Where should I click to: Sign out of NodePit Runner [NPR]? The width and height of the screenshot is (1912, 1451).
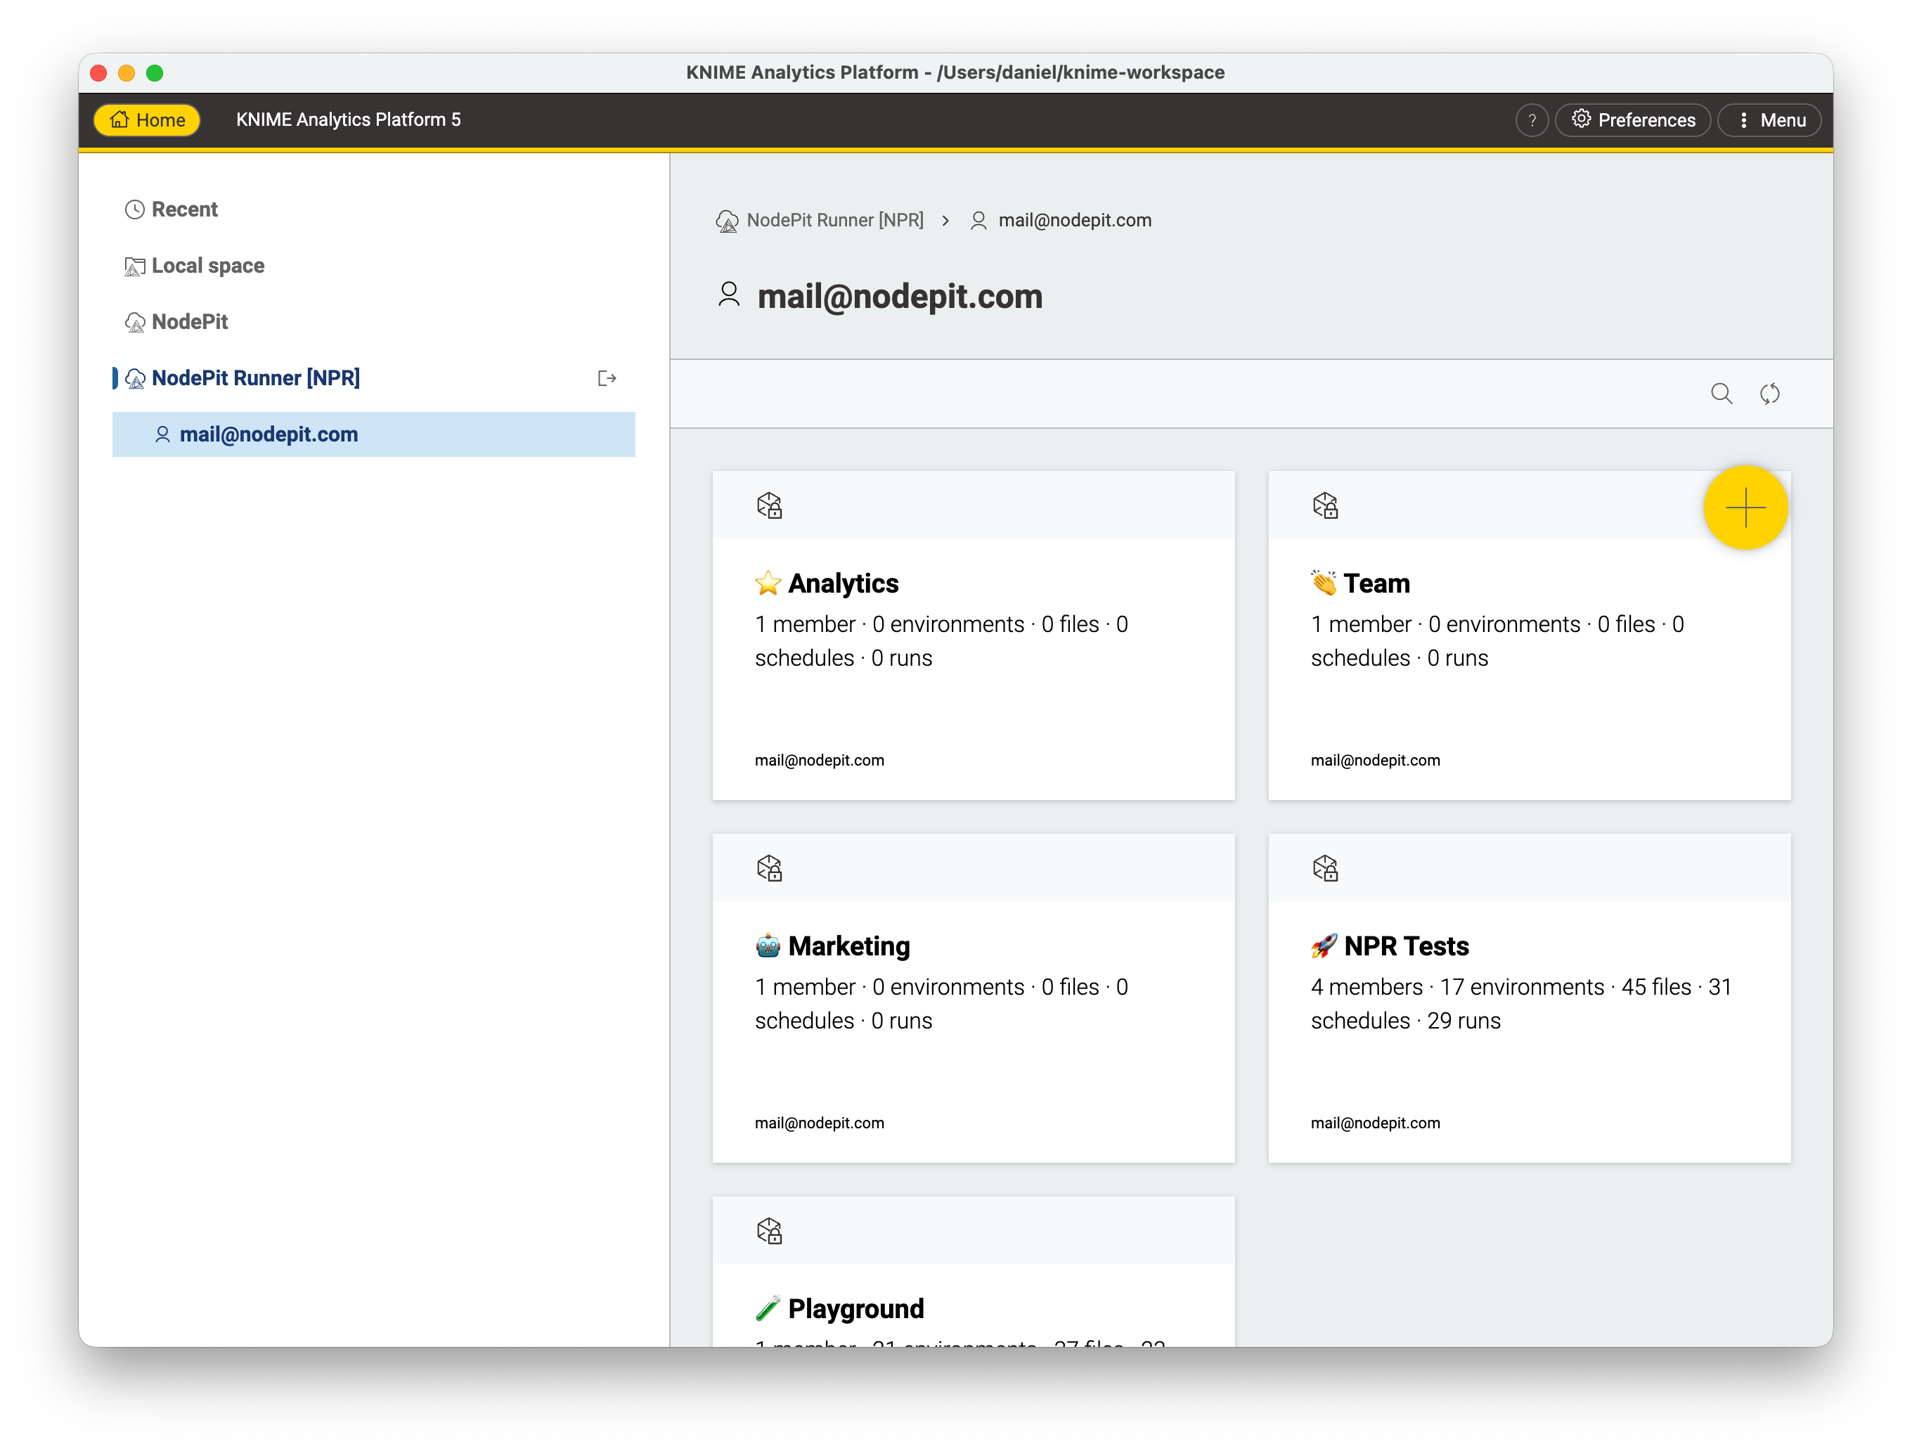click(x=607, y=378)
